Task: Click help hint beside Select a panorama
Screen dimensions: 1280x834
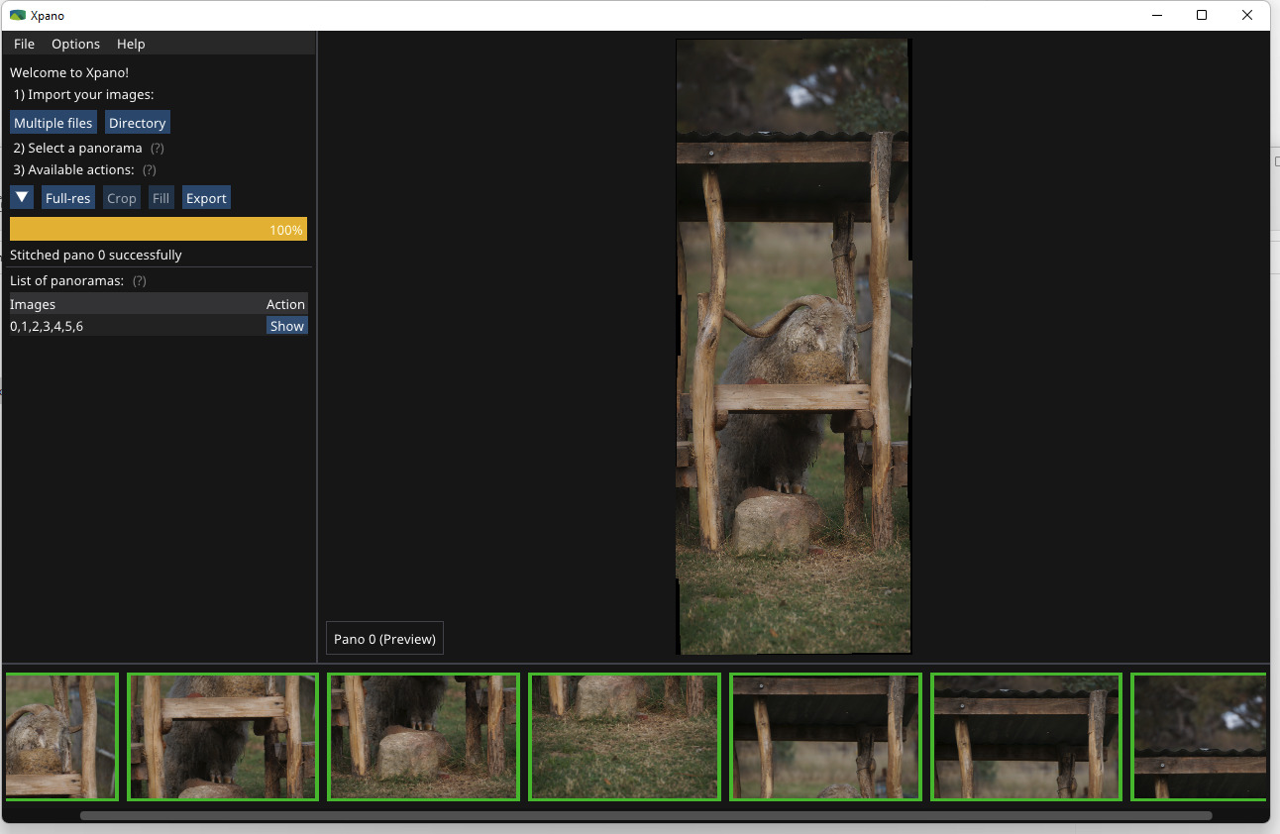Action: point(158,148)
